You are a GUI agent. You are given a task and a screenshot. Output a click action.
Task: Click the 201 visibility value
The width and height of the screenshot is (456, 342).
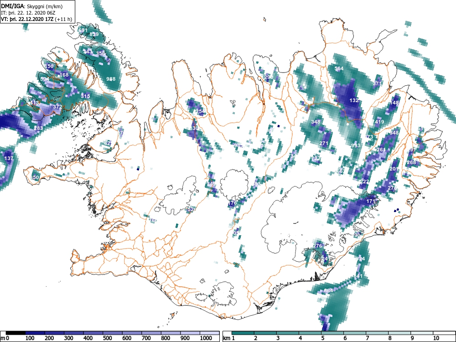click(x=394, y=169)
